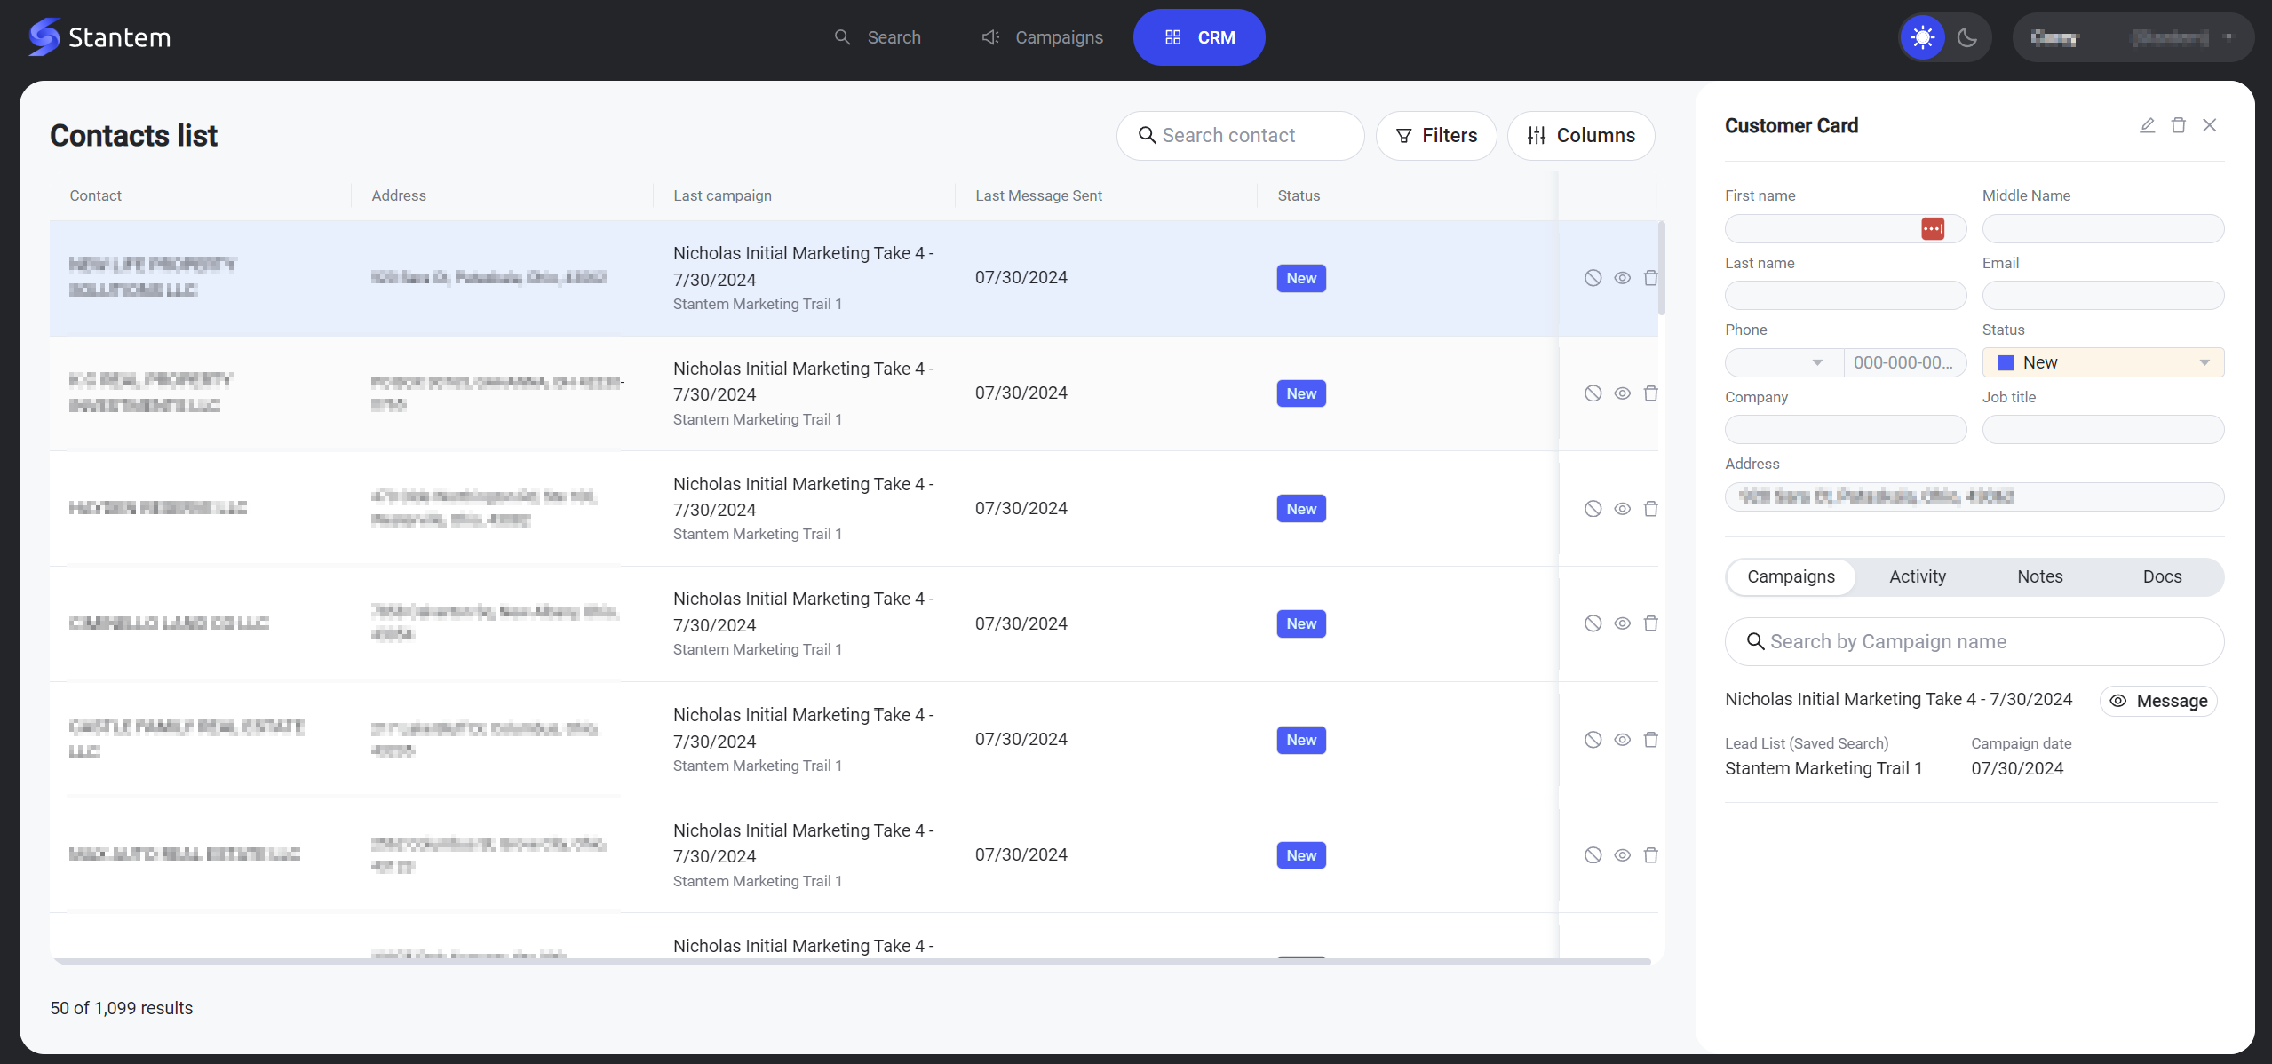This screenshot has width=2272, height=1064.
Task: Click the vertical scrollbar of contacts list
Action: [1661, 268]
